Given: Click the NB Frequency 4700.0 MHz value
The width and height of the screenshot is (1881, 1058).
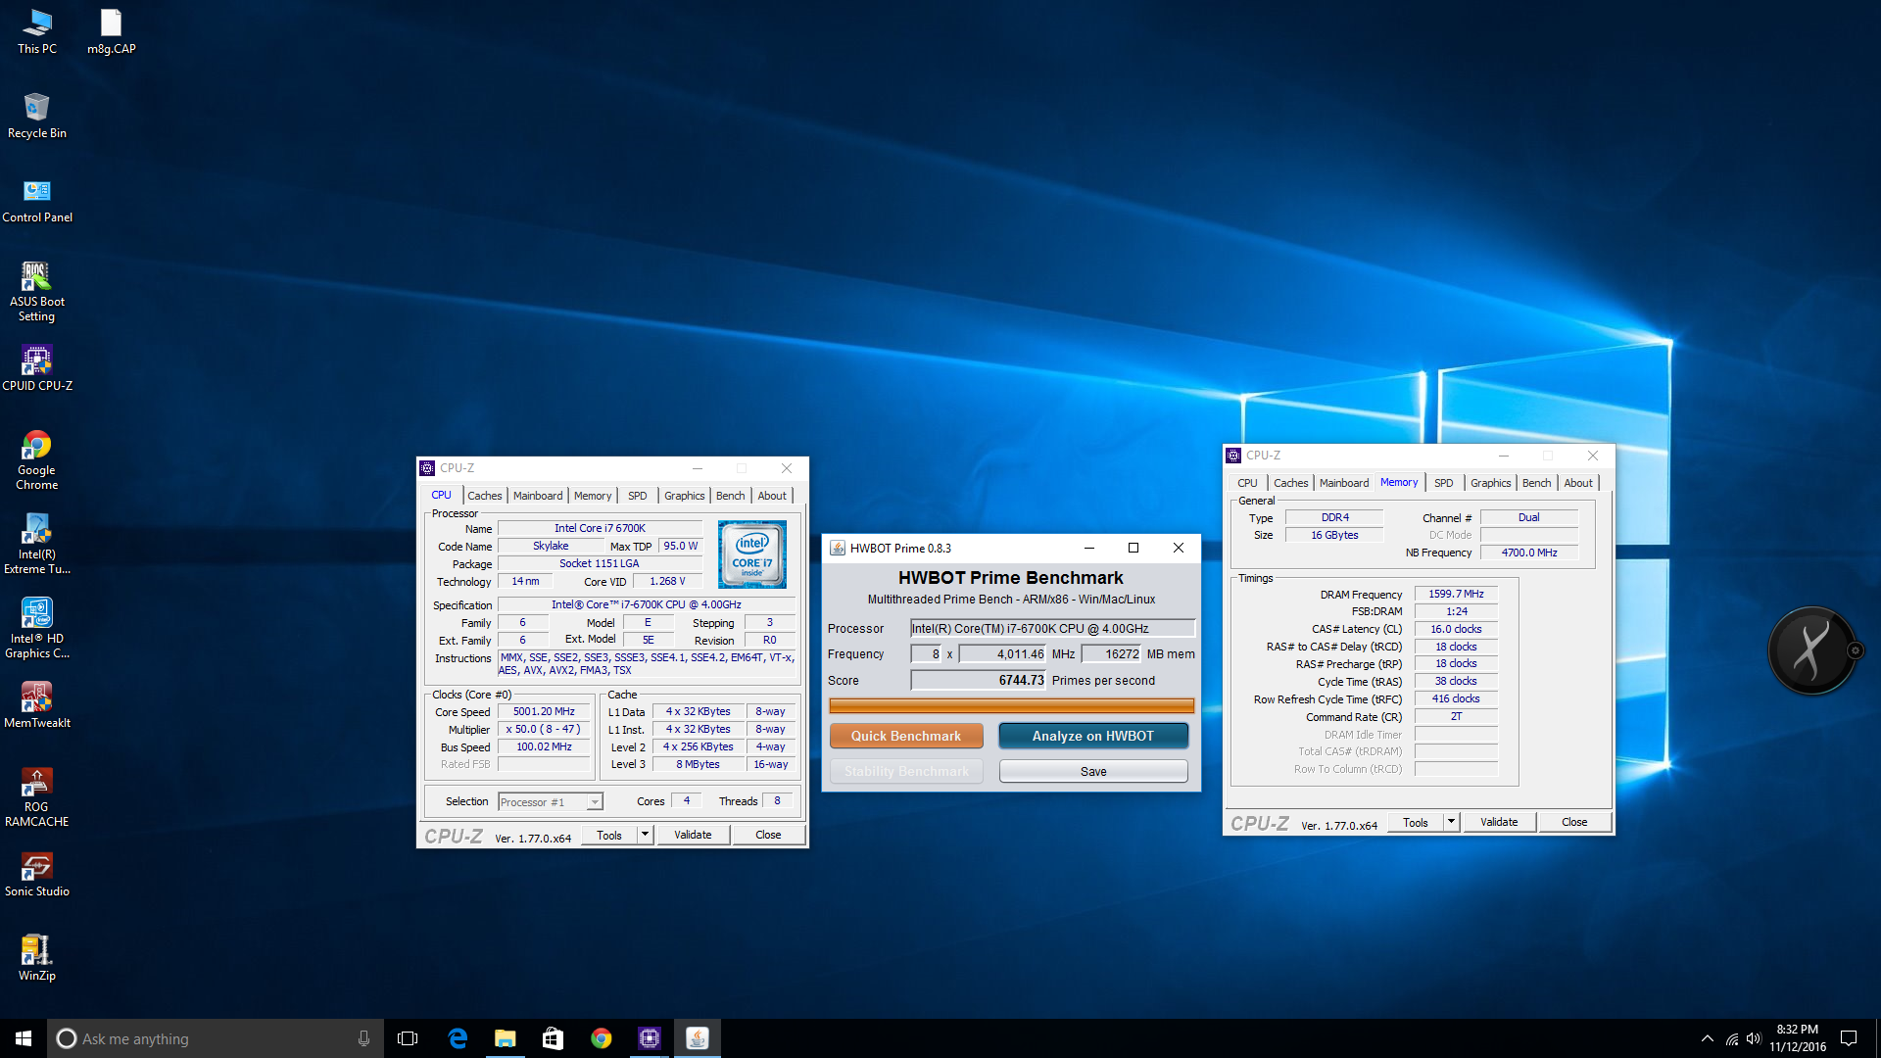Looking at the screenshot, I should click(1528, 553).
